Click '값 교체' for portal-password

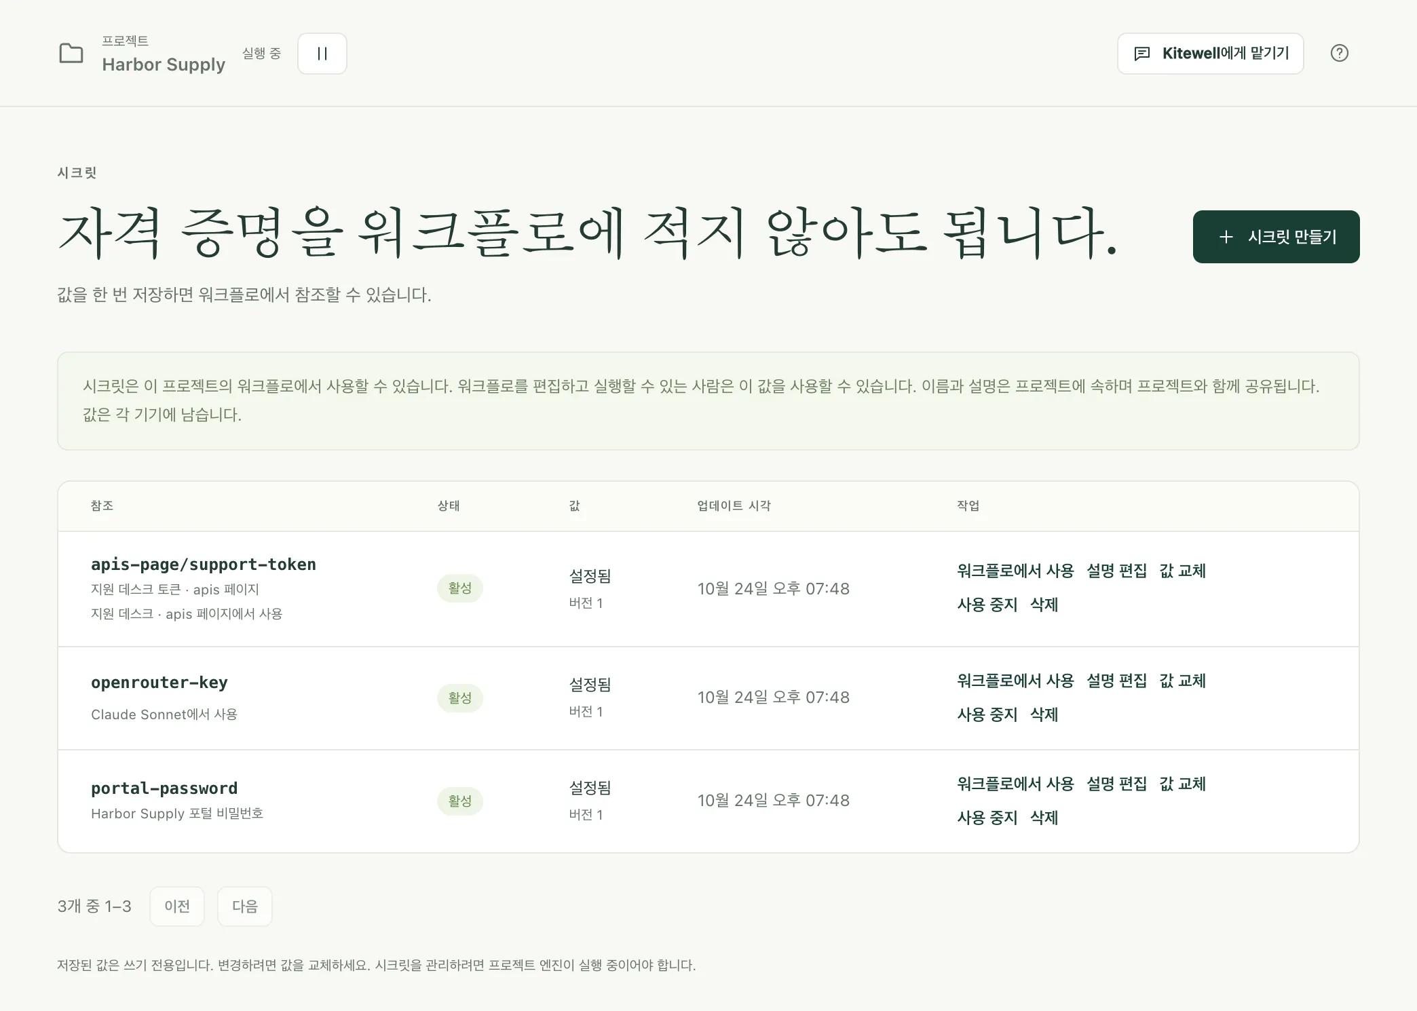(x=1182, y=784)
